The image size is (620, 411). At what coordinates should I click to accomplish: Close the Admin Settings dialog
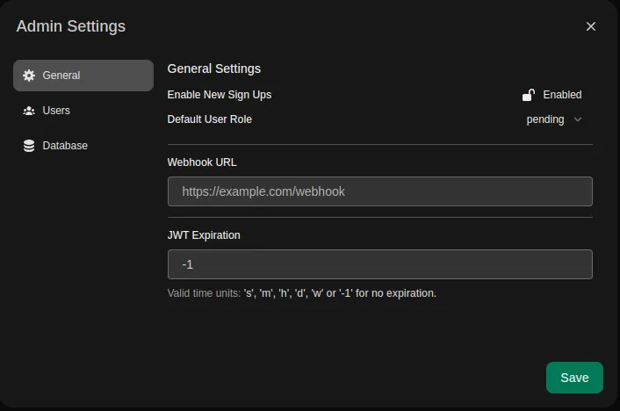tap(591, 26)
